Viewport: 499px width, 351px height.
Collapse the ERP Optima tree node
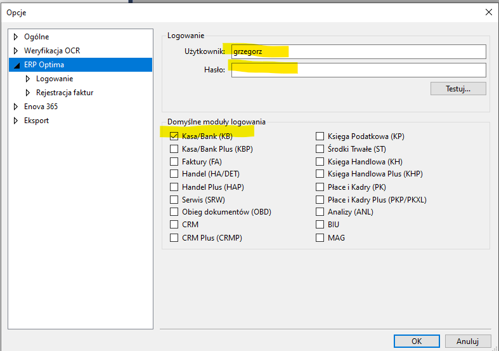click(17, 65)
